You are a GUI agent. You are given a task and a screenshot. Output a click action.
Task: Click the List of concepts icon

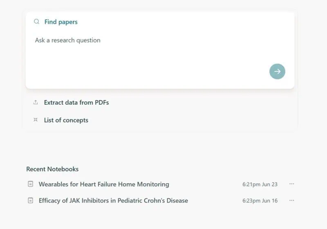pyautogui.click(x=36, y=120)
